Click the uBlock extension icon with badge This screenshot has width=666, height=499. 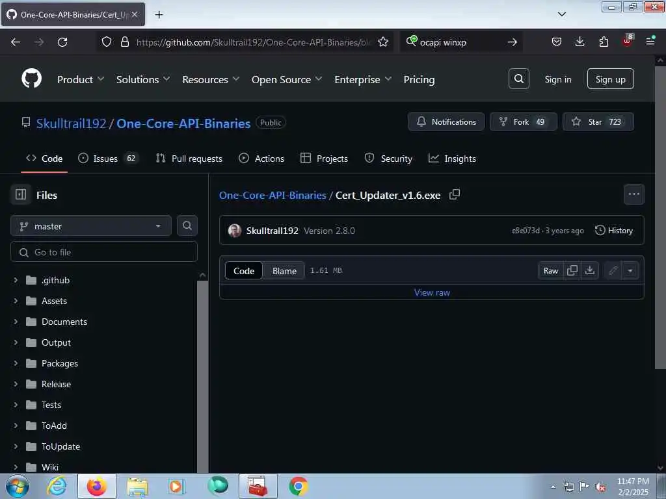point(628,41)
